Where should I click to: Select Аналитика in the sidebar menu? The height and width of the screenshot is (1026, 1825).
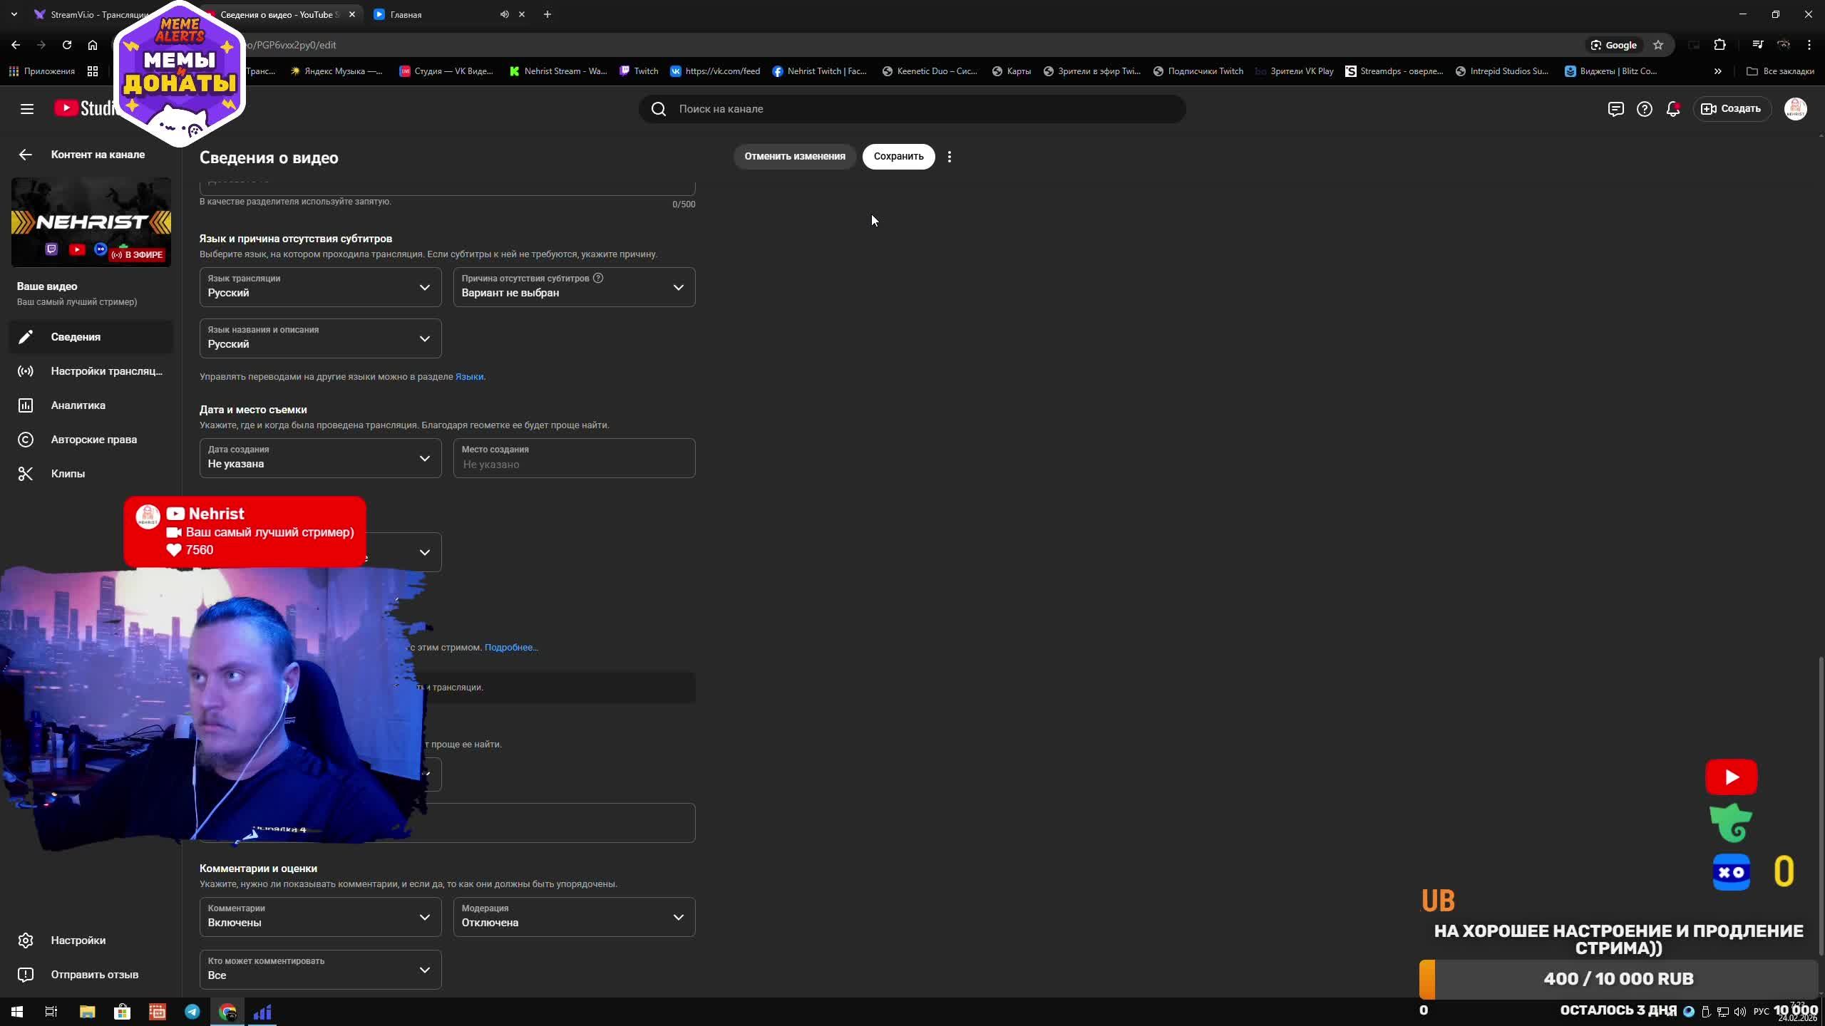(x=78, y=405)
